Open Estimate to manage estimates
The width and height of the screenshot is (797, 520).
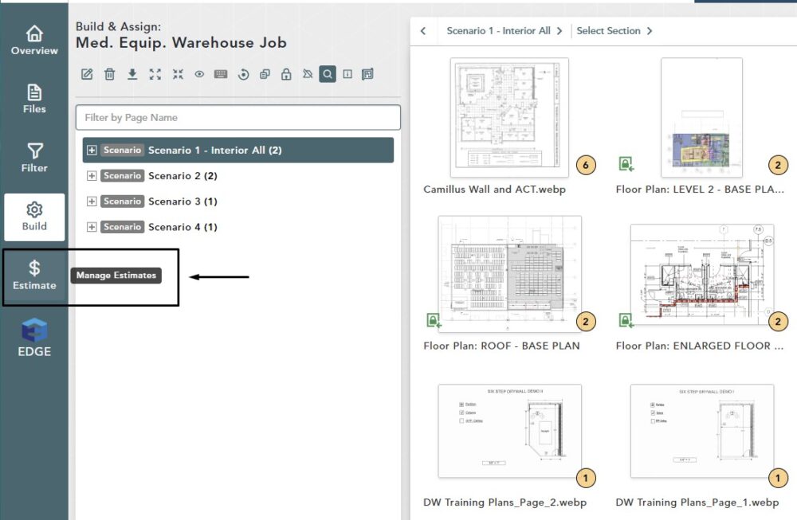pyautogui.click(x=34, y=275)
